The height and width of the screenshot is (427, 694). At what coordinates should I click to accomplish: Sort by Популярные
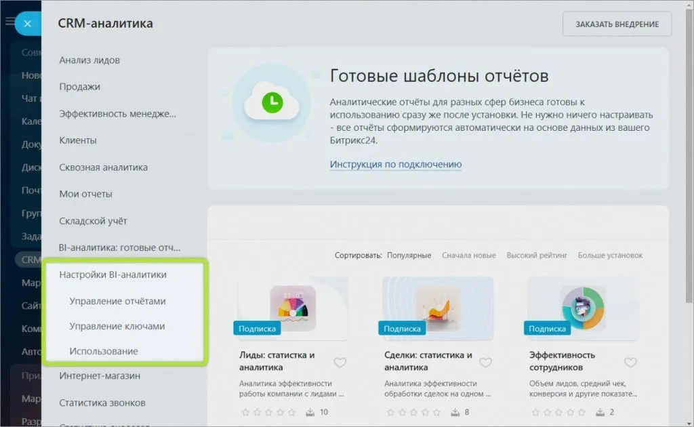[409, 256]
